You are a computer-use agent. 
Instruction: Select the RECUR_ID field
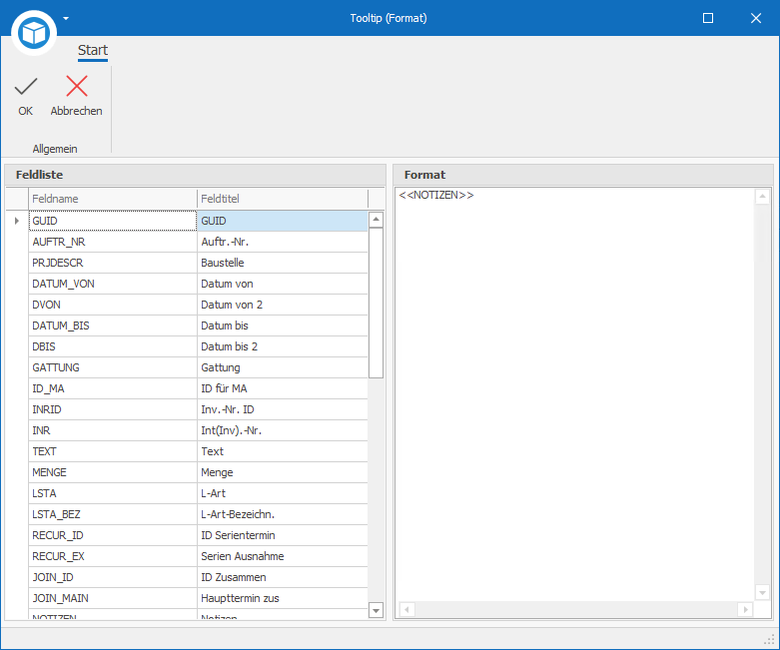coord(113,535)
